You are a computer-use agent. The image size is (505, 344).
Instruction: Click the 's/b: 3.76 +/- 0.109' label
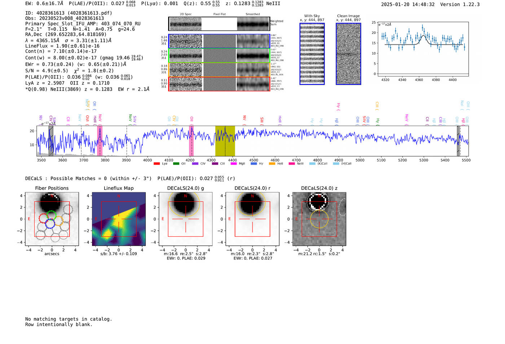pyautogui.click(x=119, y=254)
